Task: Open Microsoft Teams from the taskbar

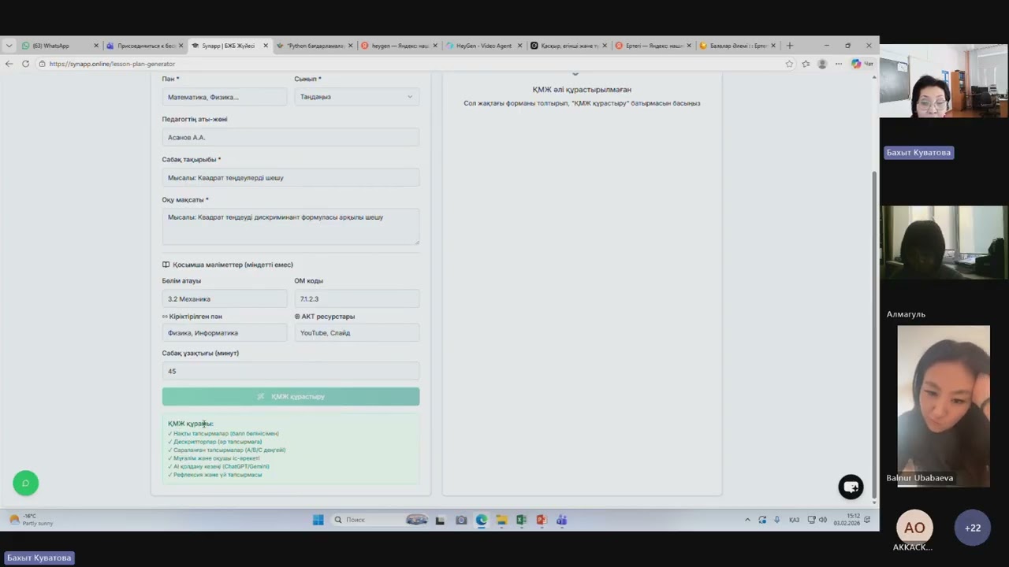Action: [x=561, y=520]
